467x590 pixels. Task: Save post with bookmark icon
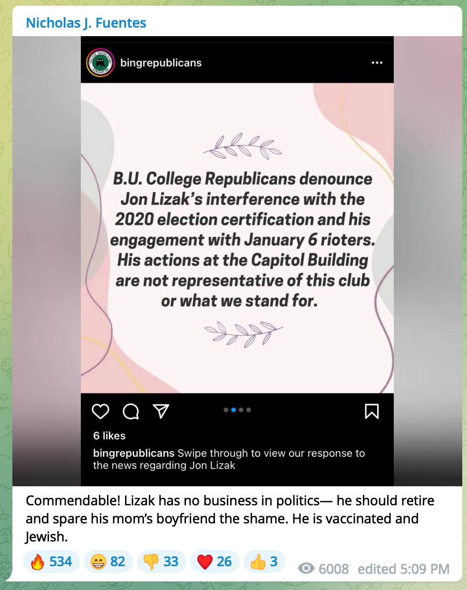coord(372,411)
